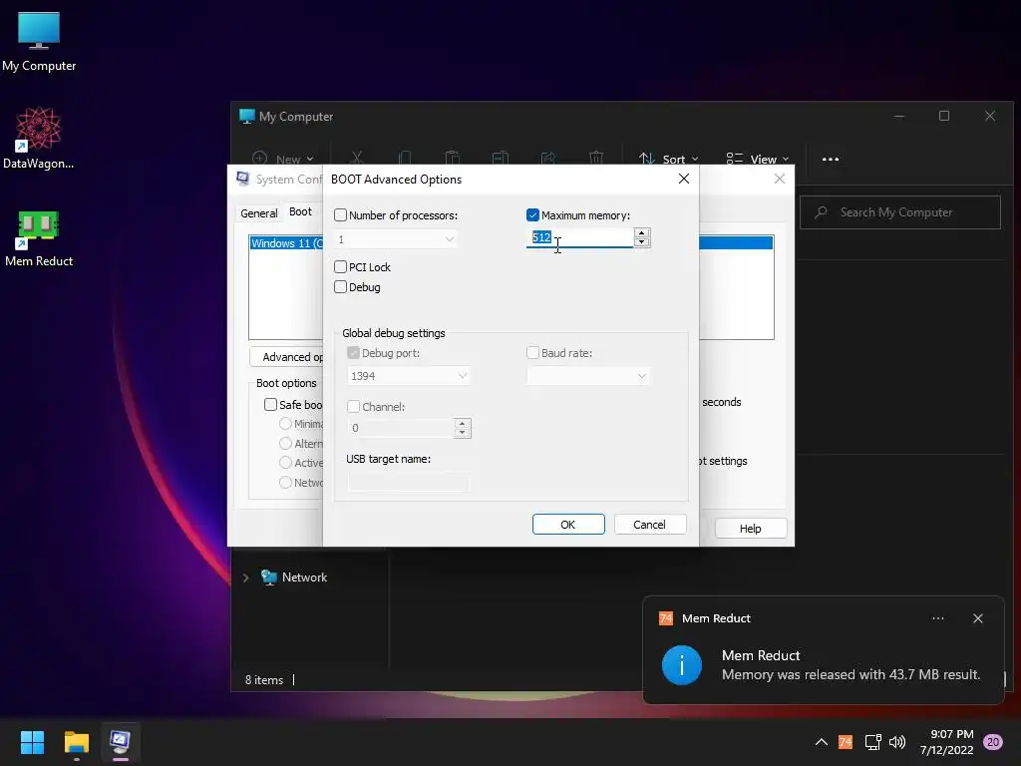Click Cancel in BOOT Advanced Options
This screenshot has width=1021, height=766.
click(x=650, y=525)
